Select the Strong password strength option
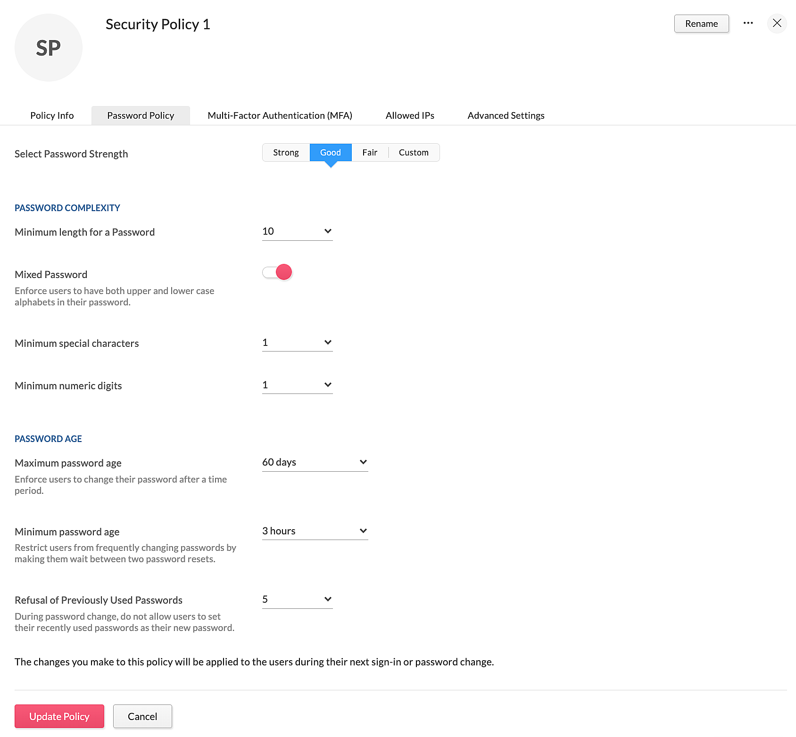 click(286, 153)
